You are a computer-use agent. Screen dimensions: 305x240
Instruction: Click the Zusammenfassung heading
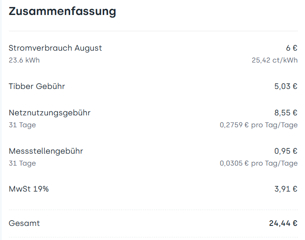62,12
